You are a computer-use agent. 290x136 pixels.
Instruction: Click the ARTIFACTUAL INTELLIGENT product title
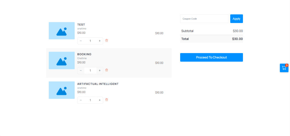tap(98, 84)
